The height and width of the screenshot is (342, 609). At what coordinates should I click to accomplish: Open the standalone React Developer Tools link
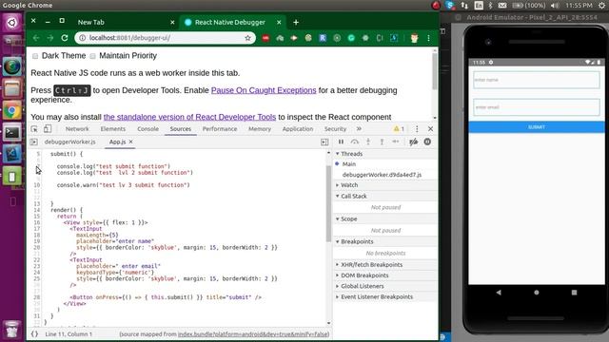click(x=189, y=117)
